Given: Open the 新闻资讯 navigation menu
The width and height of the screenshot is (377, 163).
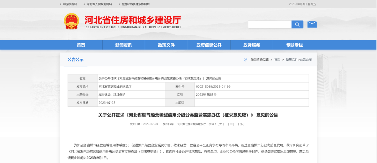Looking at the screenshot, I should 124,45.
